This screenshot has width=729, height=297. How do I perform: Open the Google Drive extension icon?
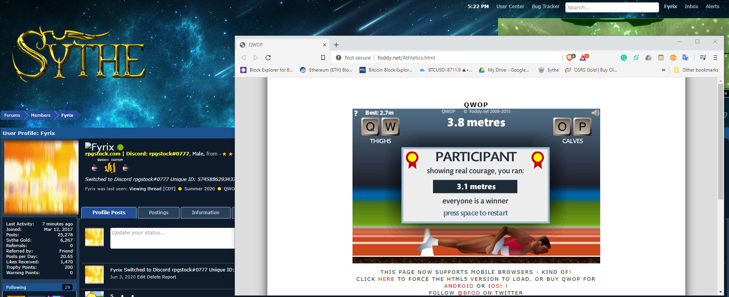(x=648, y=58)
